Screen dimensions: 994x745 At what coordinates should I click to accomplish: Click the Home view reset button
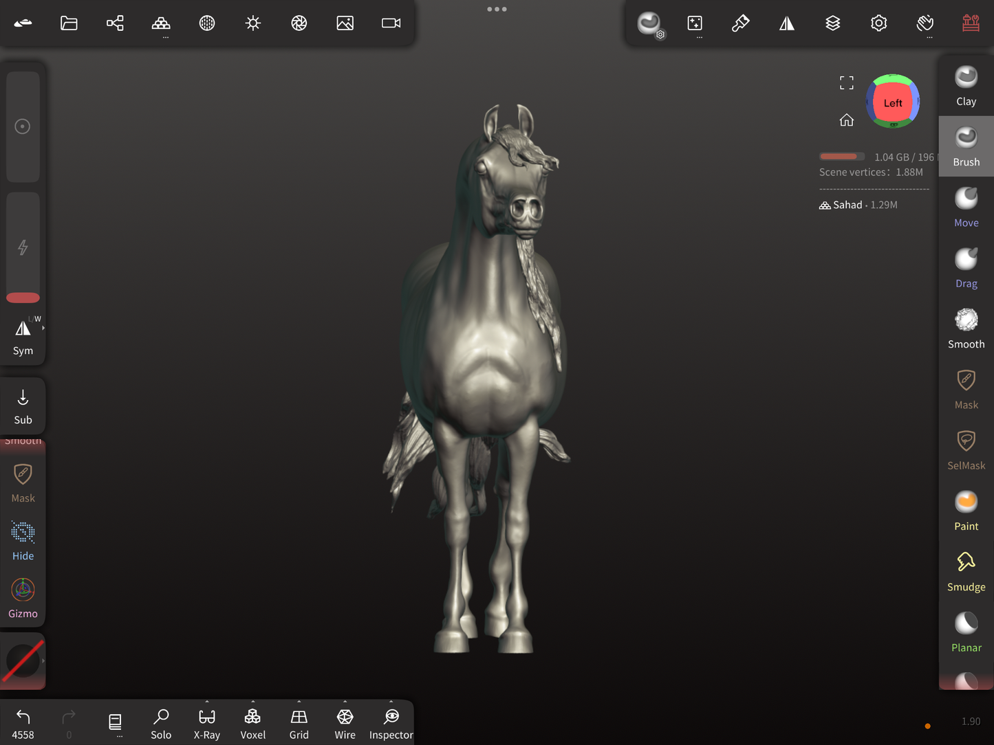tap(846, 120)
